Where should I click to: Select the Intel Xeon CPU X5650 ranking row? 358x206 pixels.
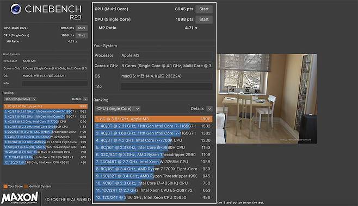(x=153, y=197)
